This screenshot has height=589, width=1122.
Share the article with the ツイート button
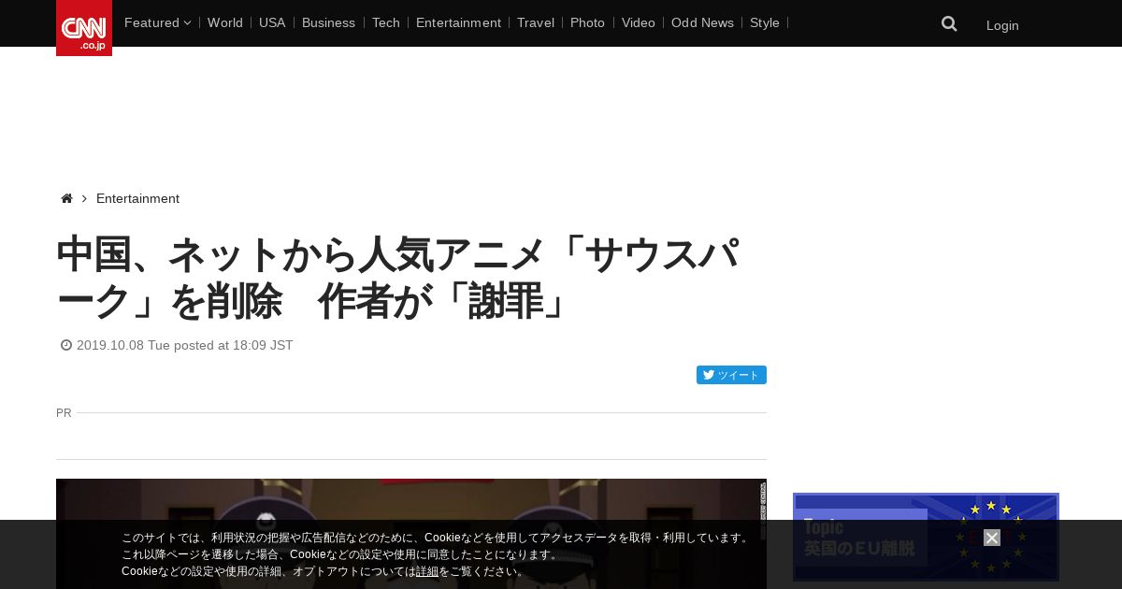click(731, 375)
